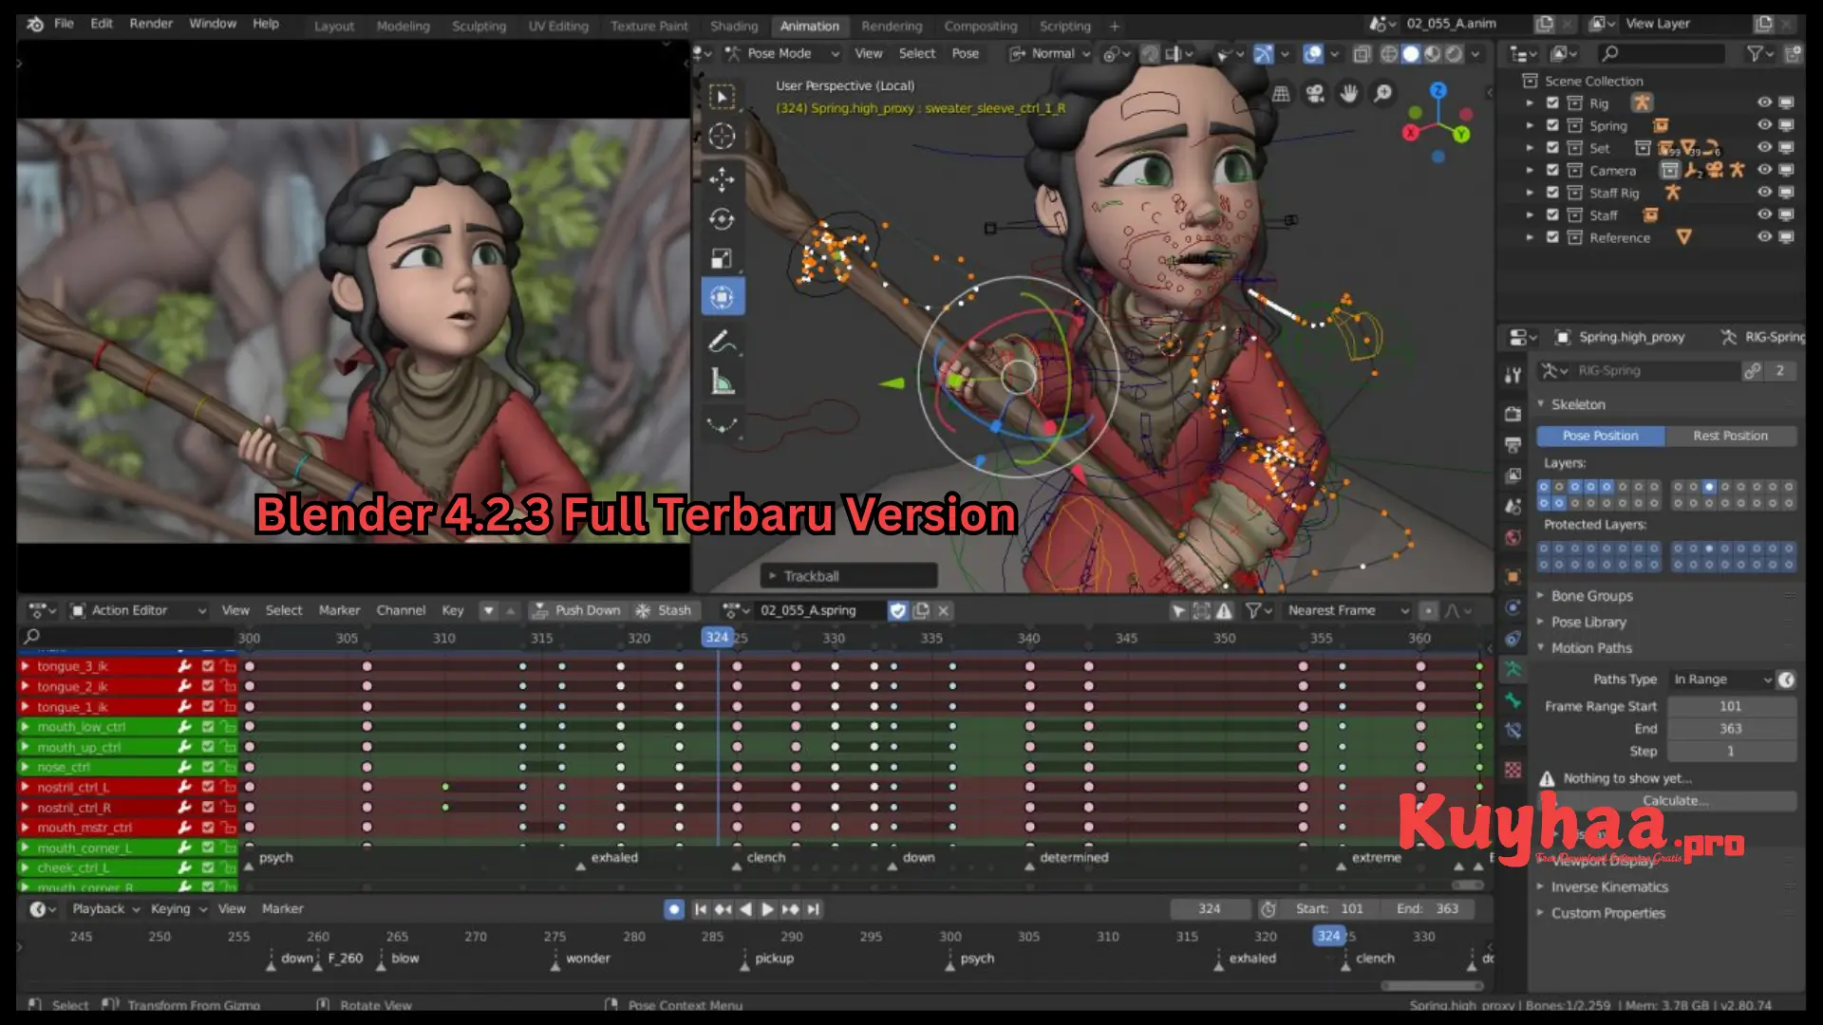This screenshot has height=1025, width=1823.
Task: Play animation forward
Action: click(x=767, y=909)
